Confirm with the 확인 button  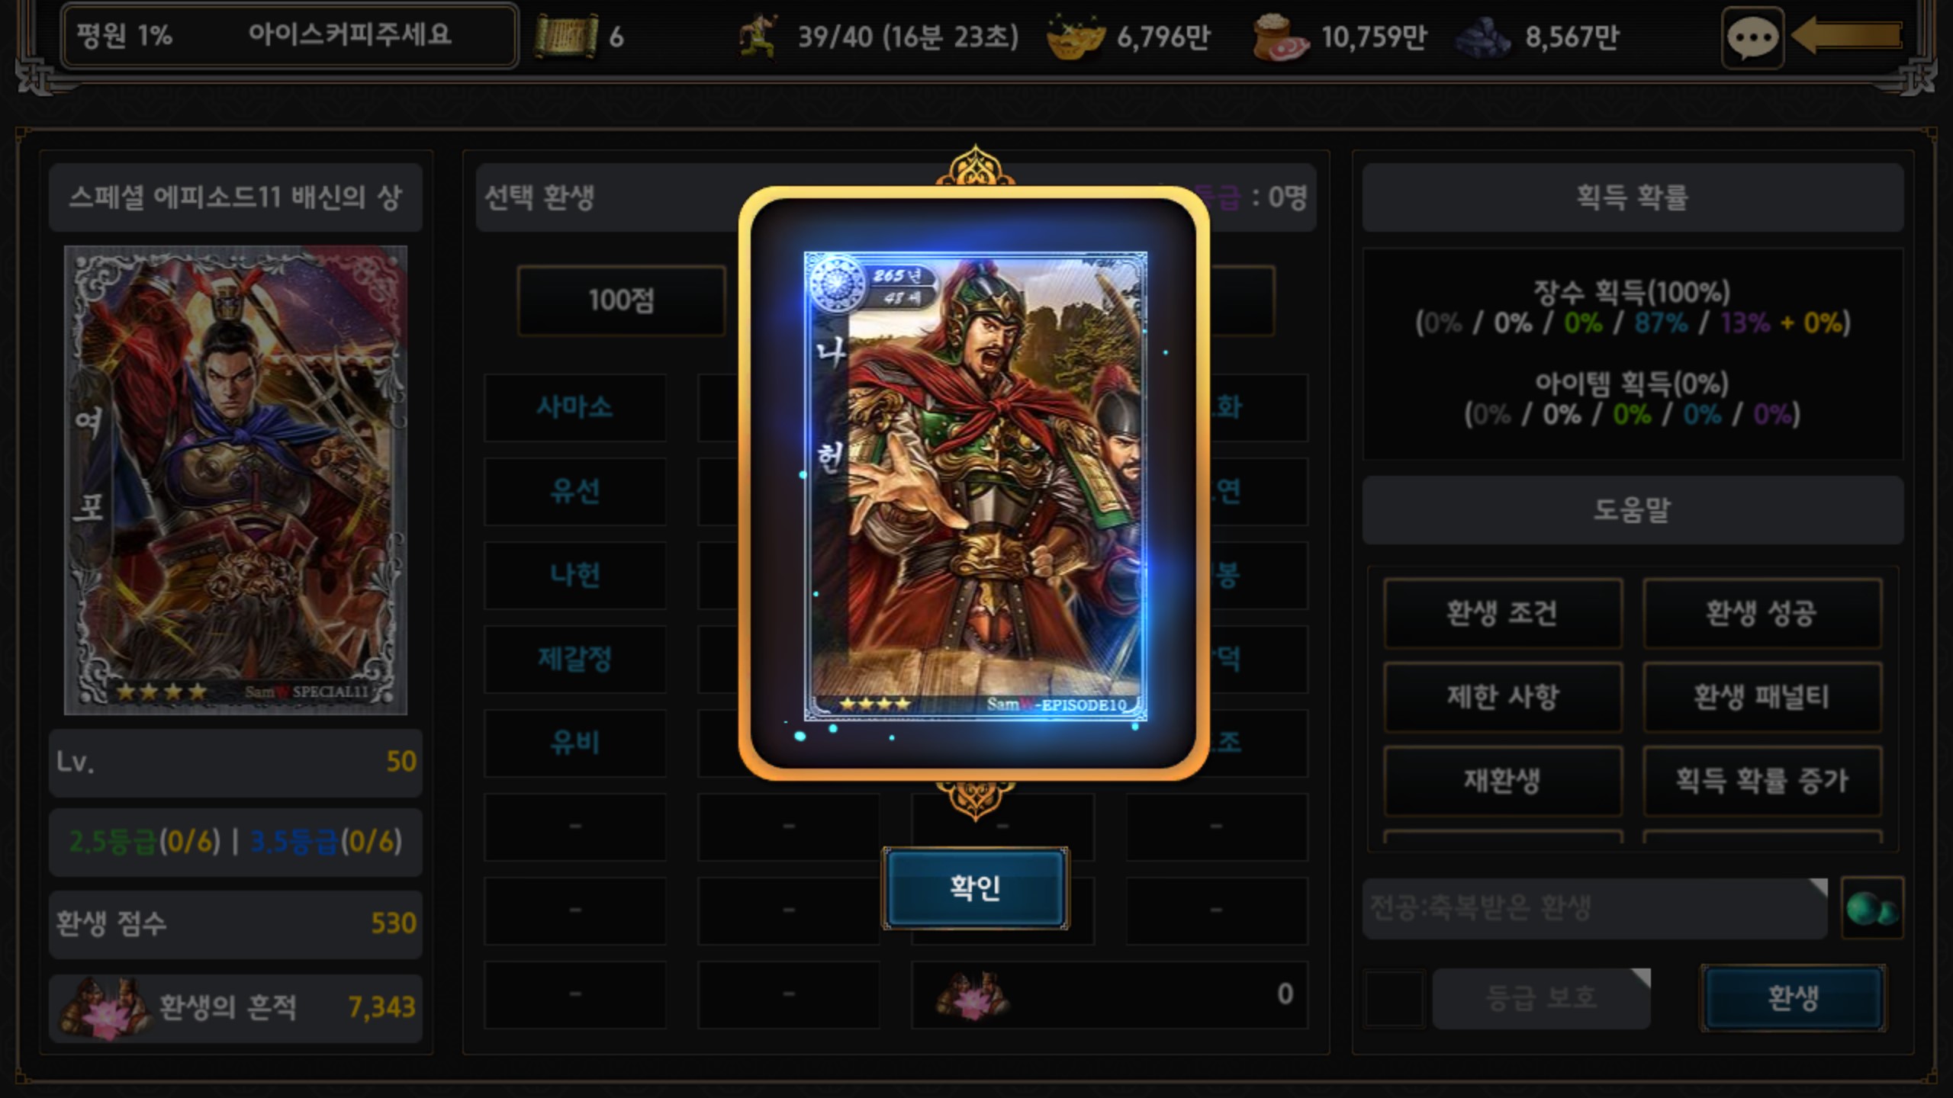(x=976, y=888)
